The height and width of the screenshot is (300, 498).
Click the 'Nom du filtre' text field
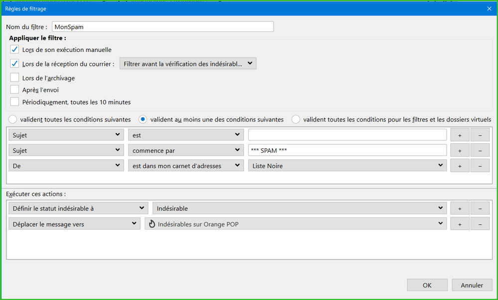163,27
